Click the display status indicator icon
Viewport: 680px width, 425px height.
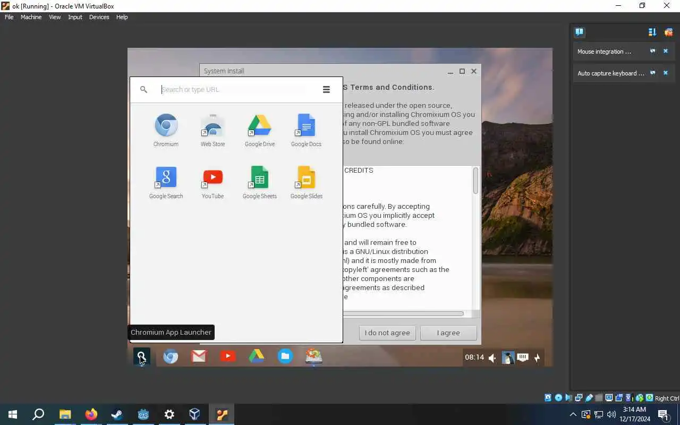pos(609,398)
